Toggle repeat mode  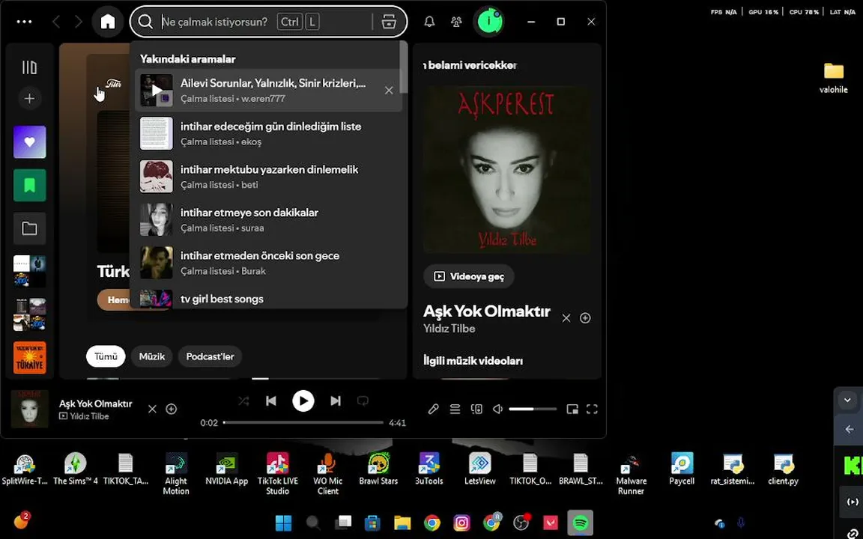[x=363, y=401]
